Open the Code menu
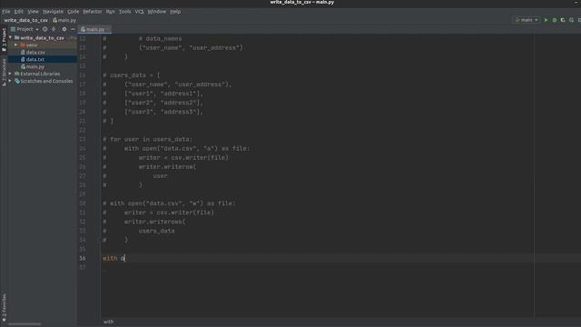Image resolution: width=581 pixels, height=327 pixels. pos(73,12)
